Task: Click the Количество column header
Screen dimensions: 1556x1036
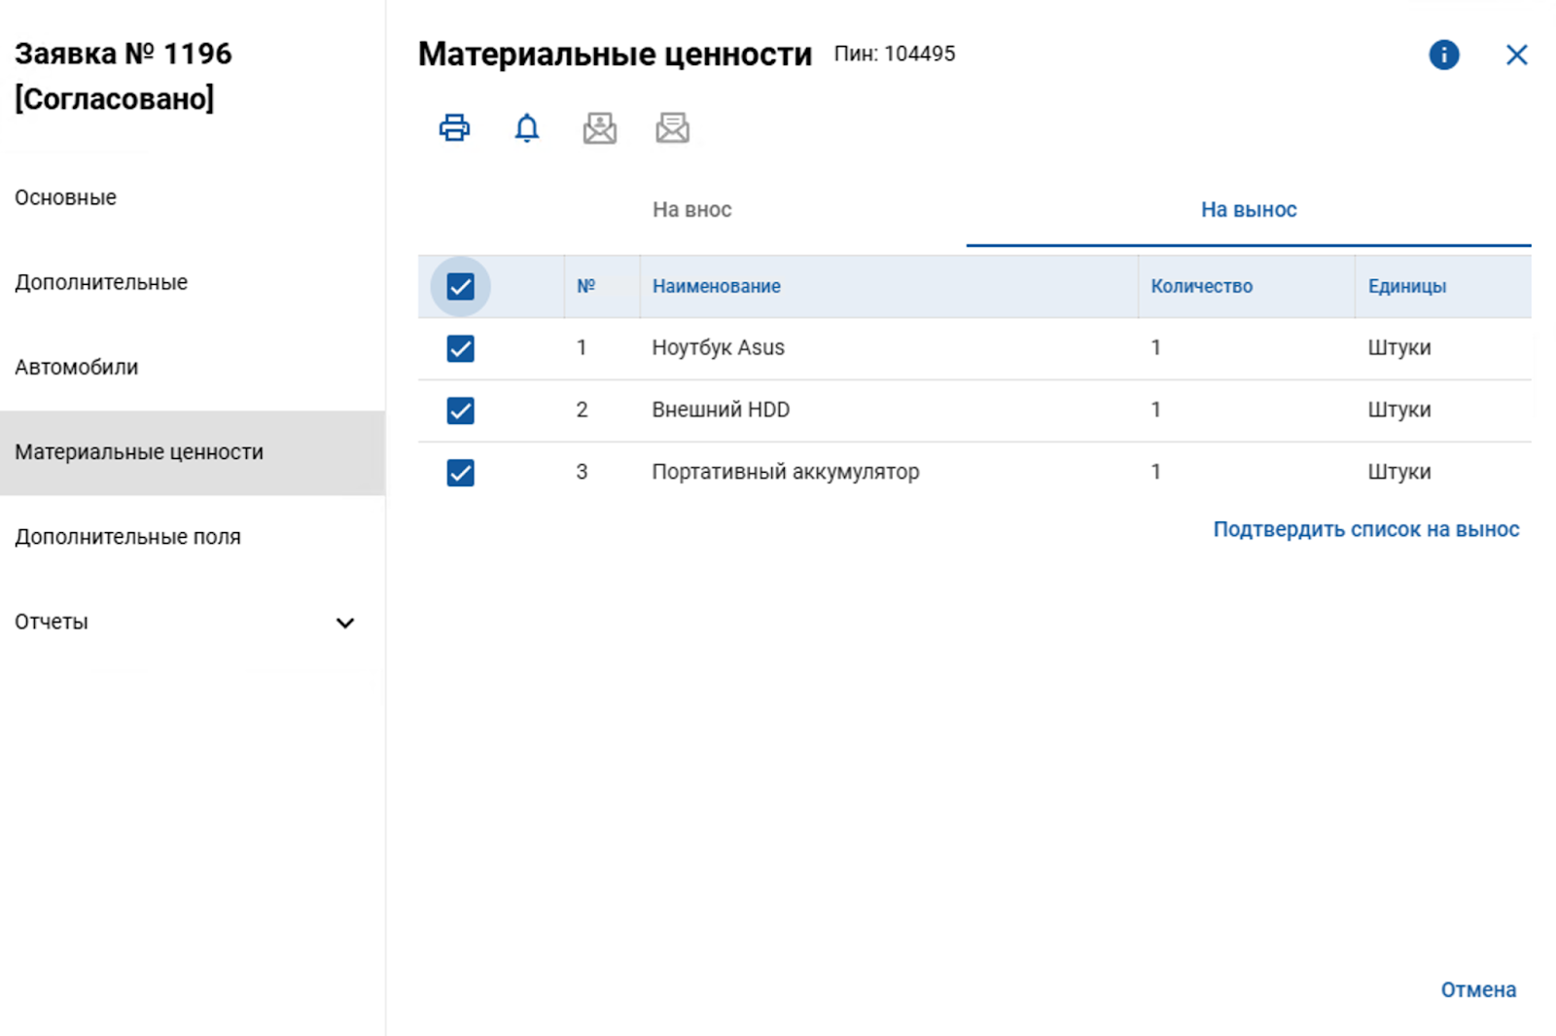Action: point(1202,286)
